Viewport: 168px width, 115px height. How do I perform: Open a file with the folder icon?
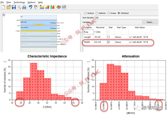click(x=8, y=7)
